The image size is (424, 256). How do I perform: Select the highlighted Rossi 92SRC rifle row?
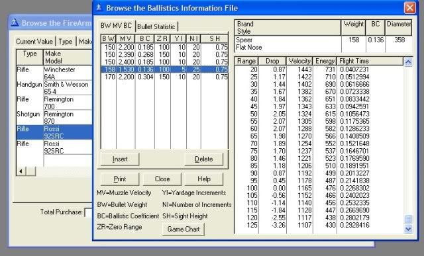coord(54,132)
